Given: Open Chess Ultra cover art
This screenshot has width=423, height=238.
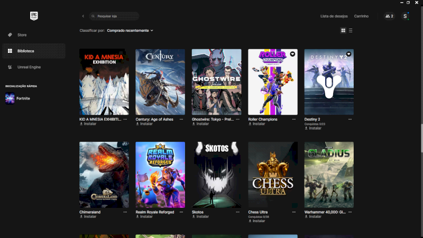Looking at the screenshot, I should click(273, 175).
